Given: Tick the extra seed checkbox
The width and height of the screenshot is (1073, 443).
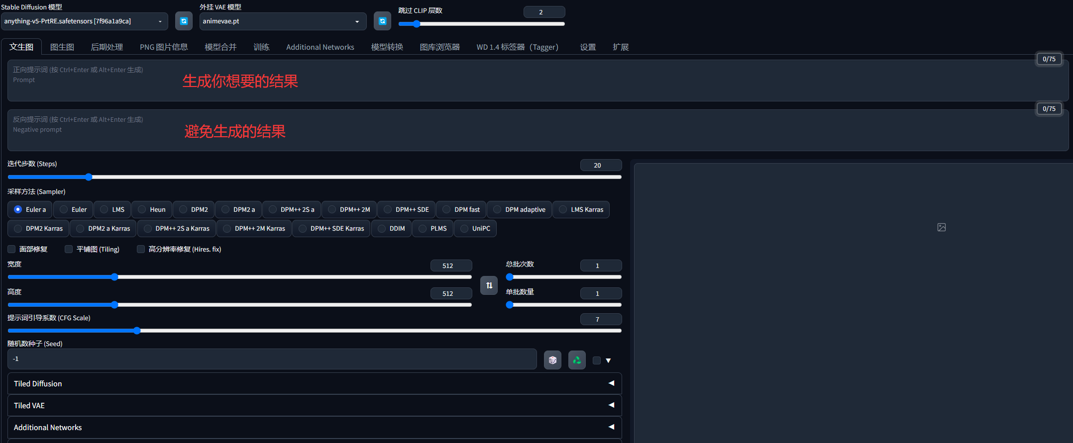Looking at the screenshot, I should 597,360.
